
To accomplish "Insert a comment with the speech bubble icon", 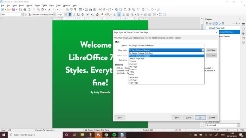I will coord(139,9).
